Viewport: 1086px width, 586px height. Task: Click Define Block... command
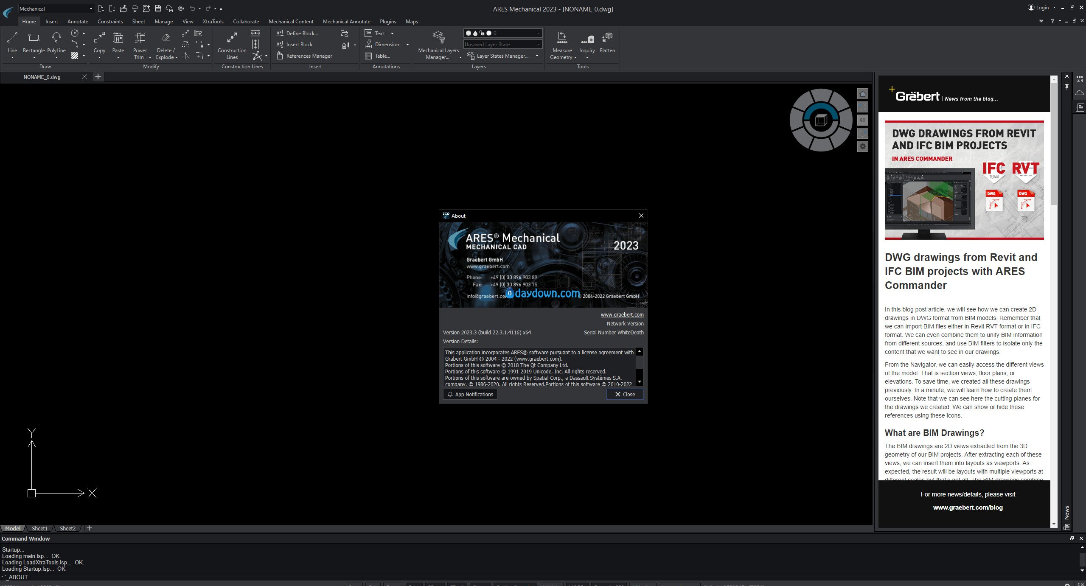pyautogui.click(x=297, y=33)
